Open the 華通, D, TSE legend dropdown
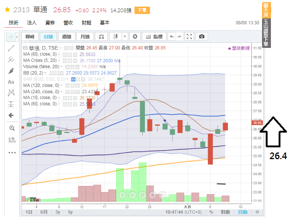290x221 pixels. click(x=60, y=48)
